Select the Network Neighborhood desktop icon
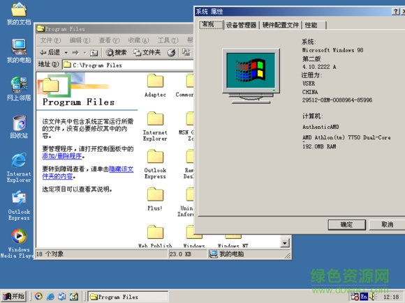This screenshot has width=405, height=303. (19, 88)
